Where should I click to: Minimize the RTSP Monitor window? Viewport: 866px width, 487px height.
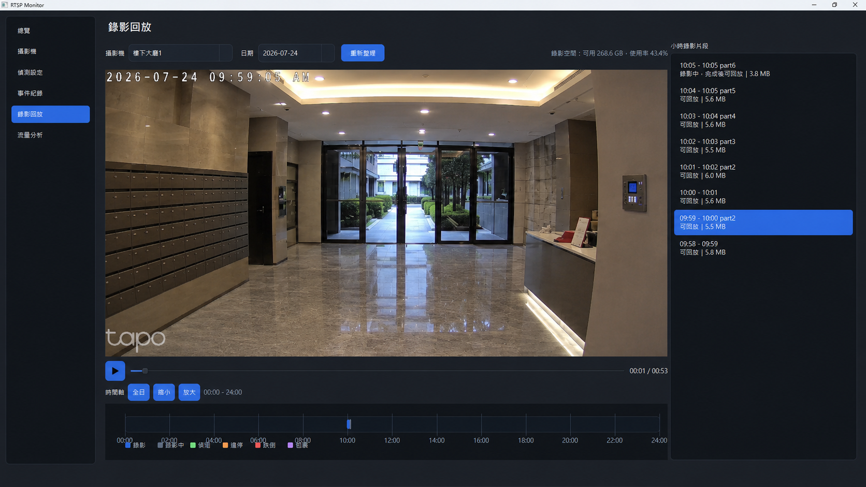click(x=814, y=5)
